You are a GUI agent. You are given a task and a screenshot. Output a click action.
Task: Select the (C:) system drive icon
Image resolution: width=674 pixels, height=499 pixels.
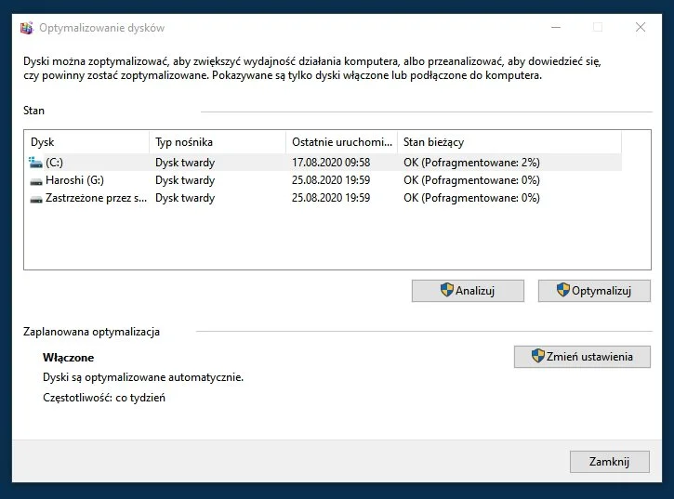(35, 163)
